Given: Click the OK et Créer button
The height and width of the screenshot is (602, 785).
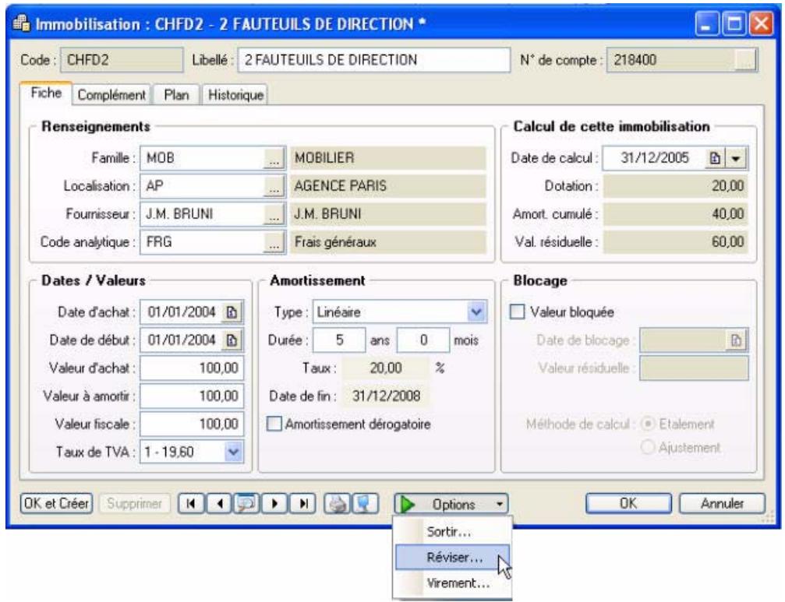Looking at the screenshot, I should point(57,504).
